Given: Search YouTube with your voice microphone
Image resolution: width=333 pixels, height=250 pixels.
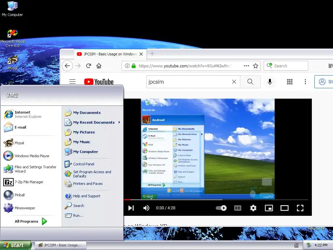Looking at the screenshot, I should point(270,82).
